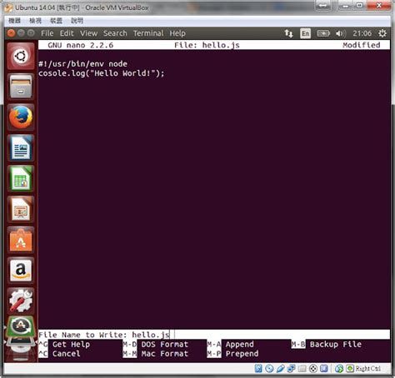Open the Edit menu in menu bar
This screenshot has height=378, width=395.
(67, 33)
